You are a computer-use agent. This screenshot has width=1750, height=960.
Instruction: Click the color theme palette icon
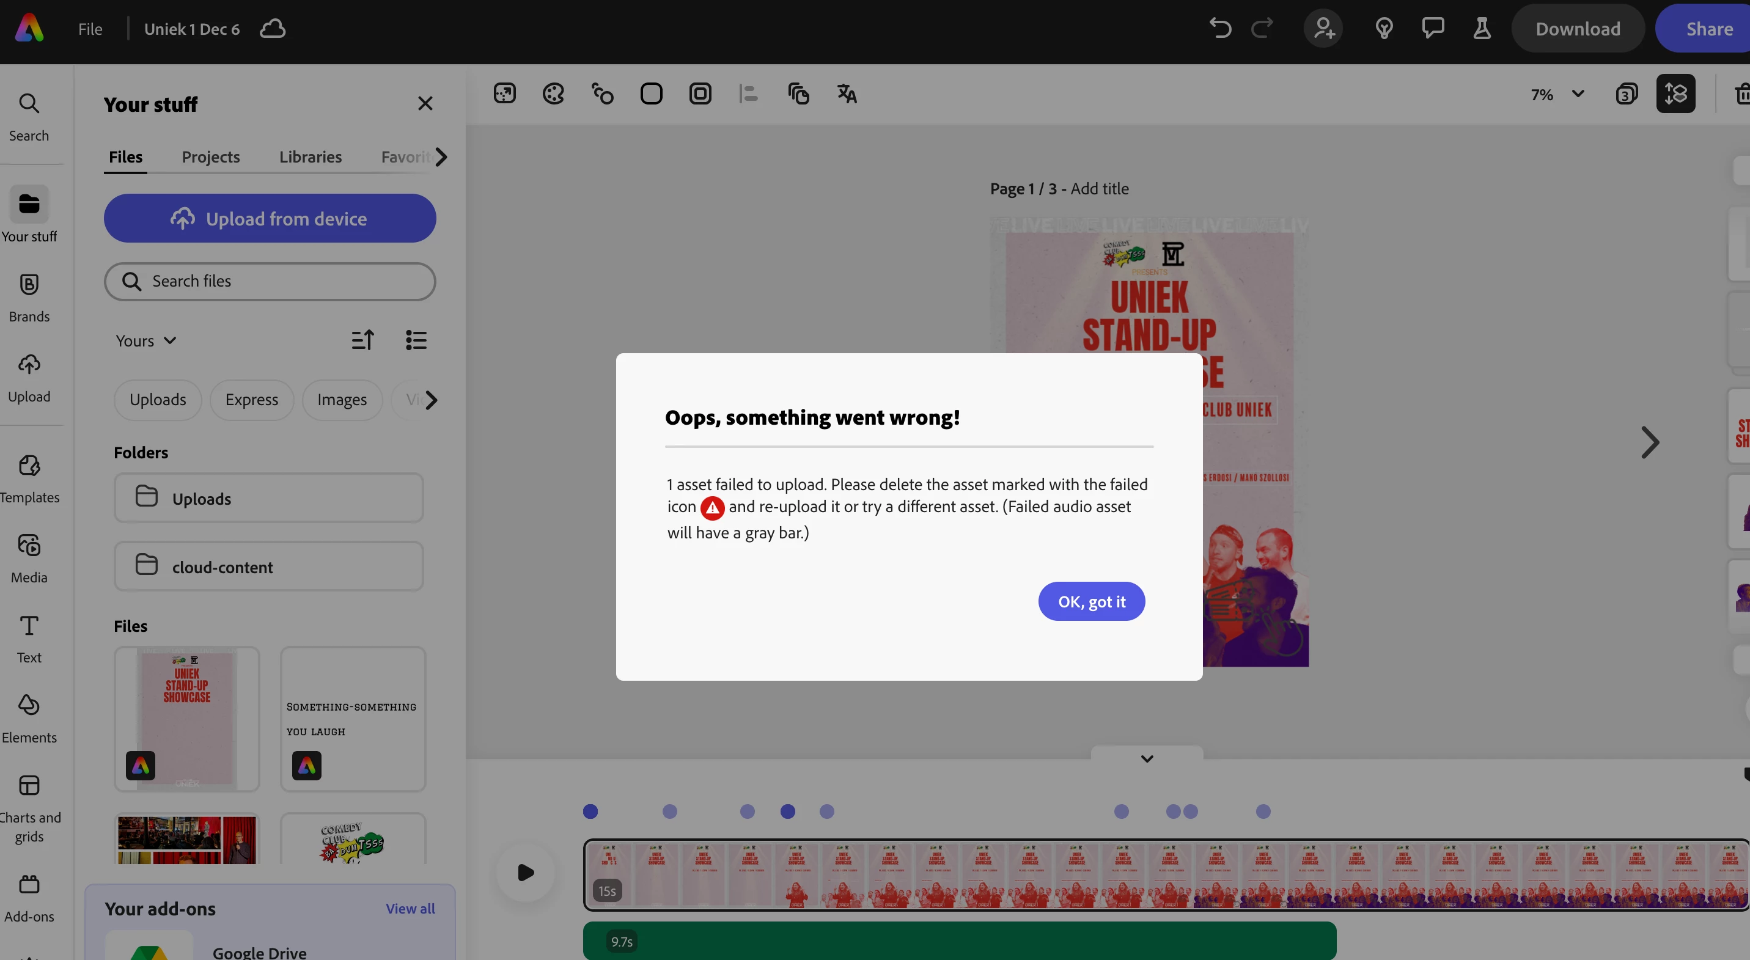point(553,93)
